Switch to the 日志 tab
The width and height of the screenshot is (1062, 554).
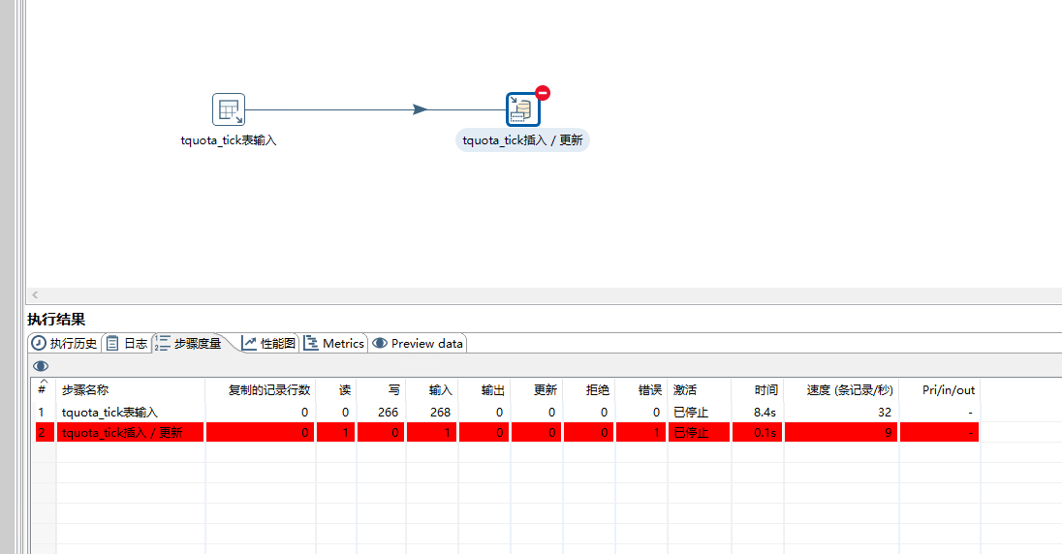point(127,344)
